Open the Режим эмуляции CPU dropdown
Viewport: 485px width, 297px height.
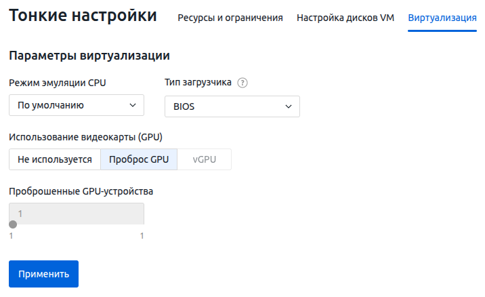tap(77, 105)
